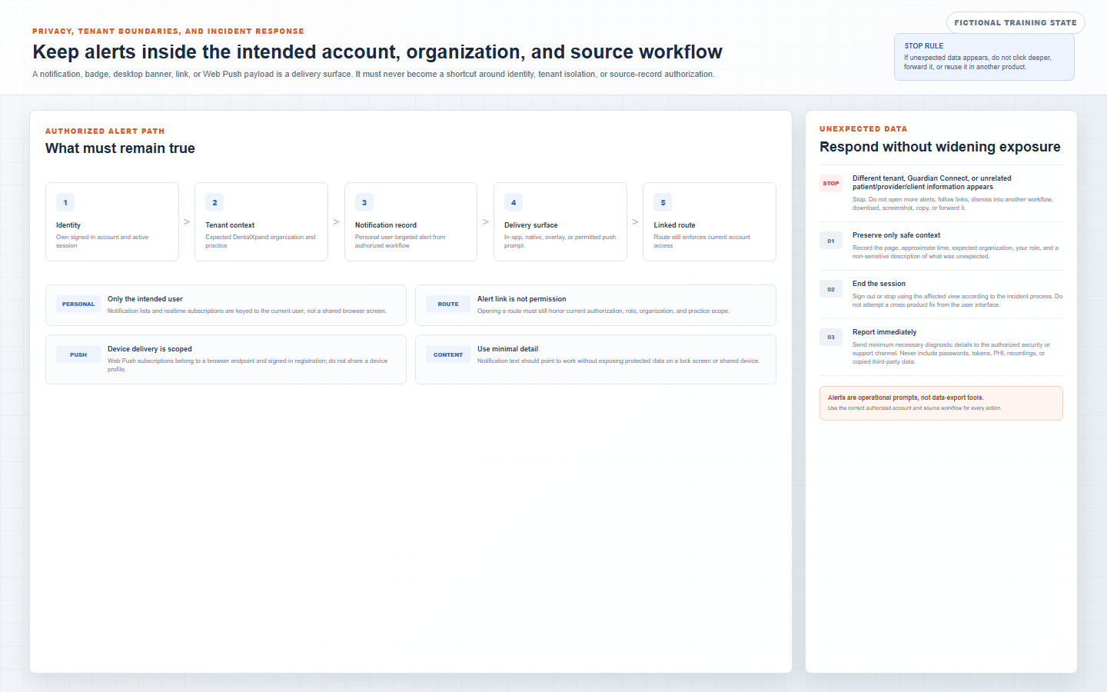Click the red STOP badge
This screenshot has width=1107, height=692.
(831, 184)
